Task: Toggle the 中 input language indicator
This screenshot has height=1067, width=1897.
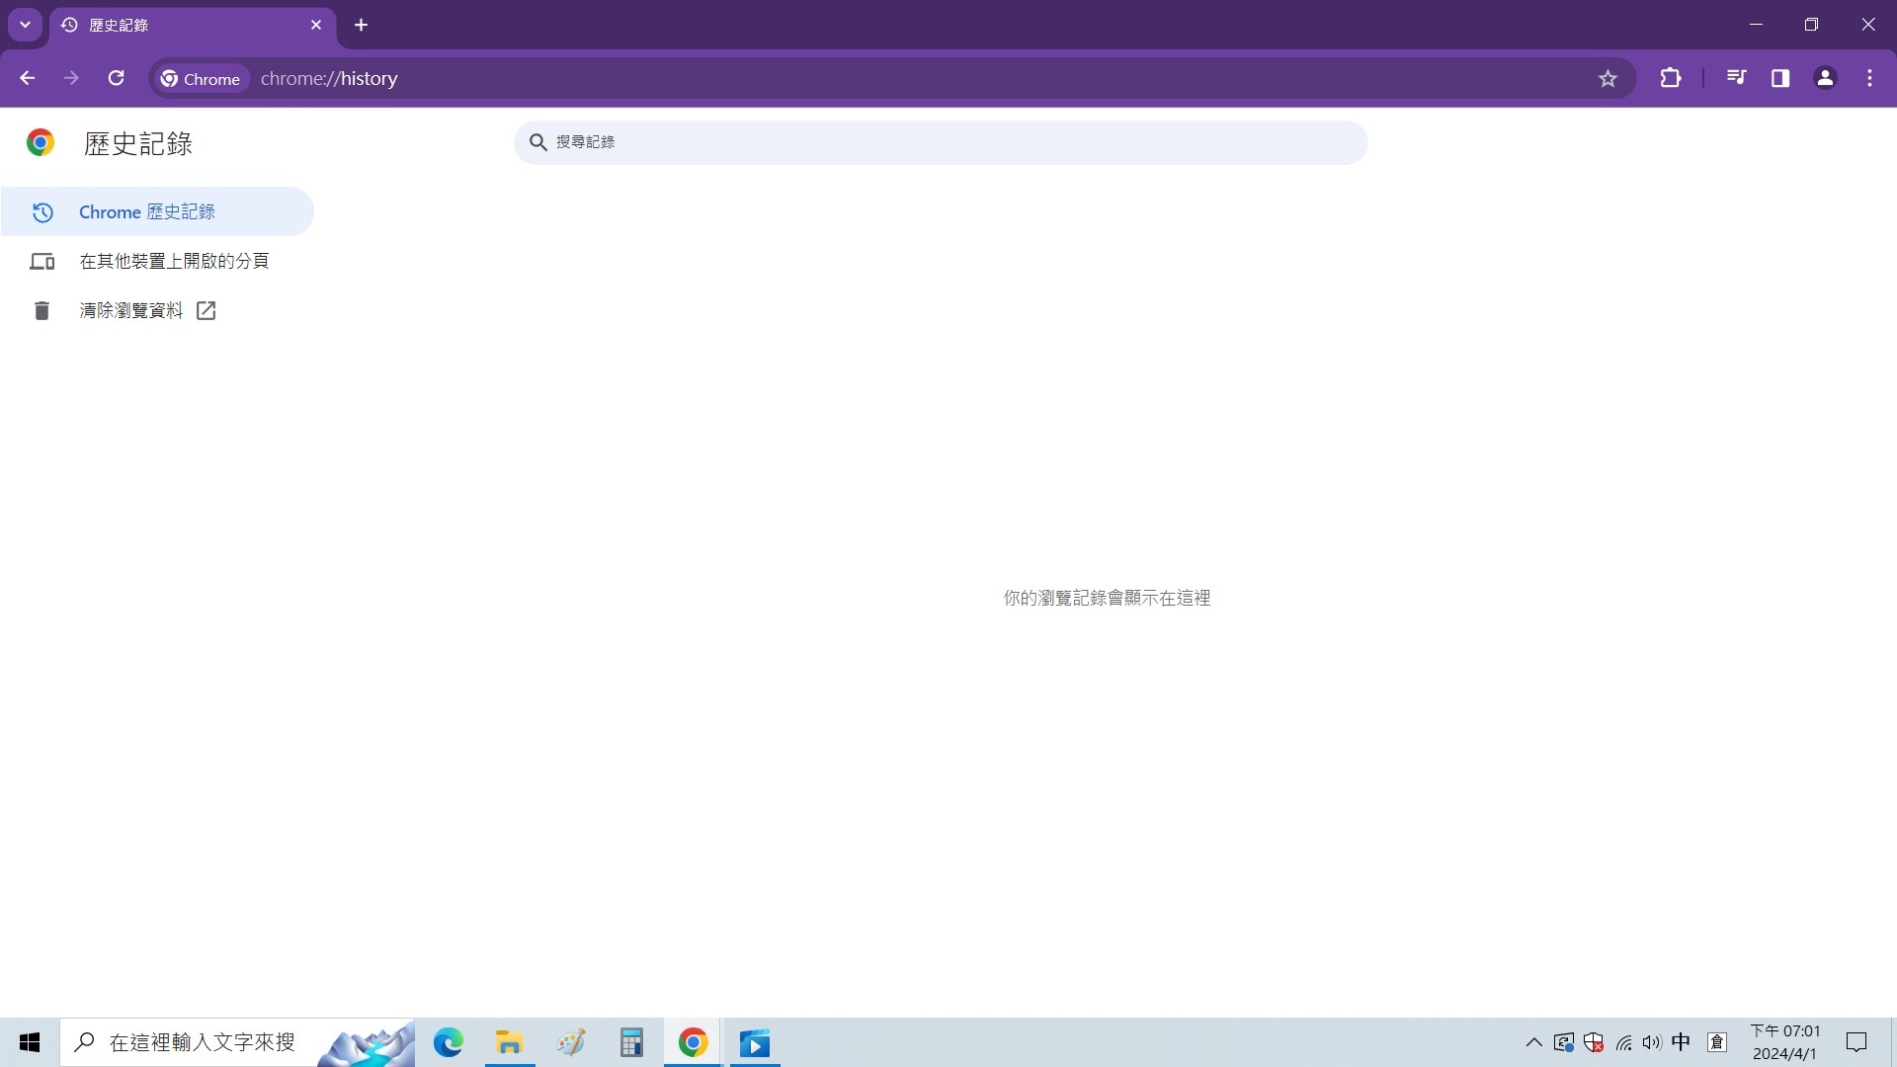Action: (x=1681, y=1041)
